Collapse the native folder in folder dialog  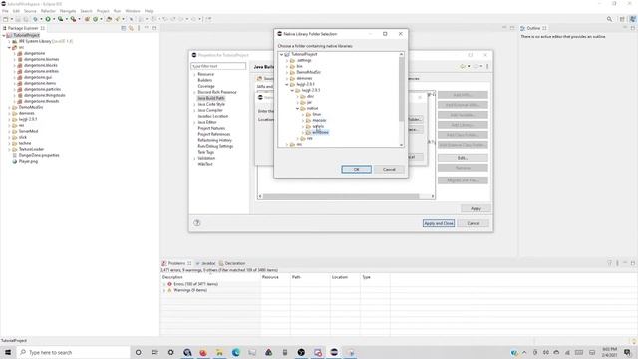(x=298, y=109)
